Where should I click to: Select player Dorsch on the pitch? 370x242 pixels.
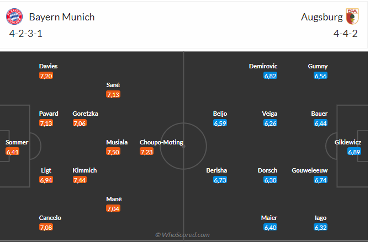268,171
